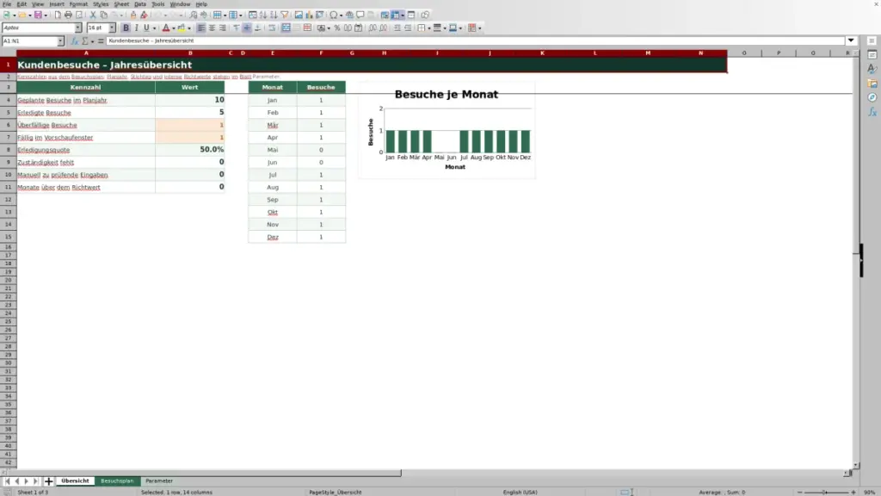881x496 pixels.
Task: Click the add new sheet plus button
Action: [x=49, y=480]
